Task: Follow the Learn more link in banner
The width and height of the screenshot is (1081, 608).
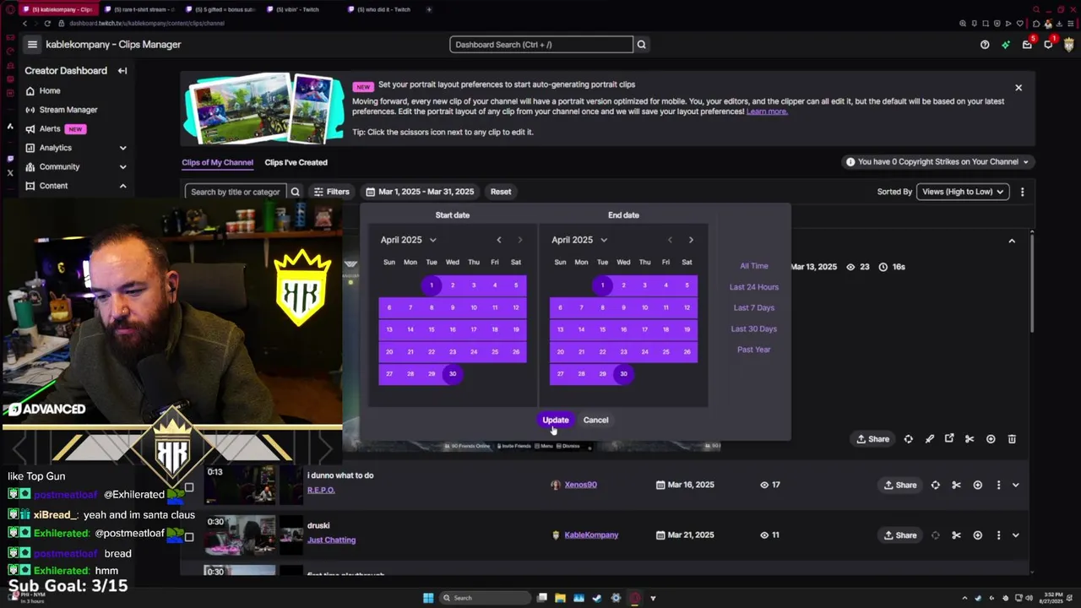Action: point(767,111)
